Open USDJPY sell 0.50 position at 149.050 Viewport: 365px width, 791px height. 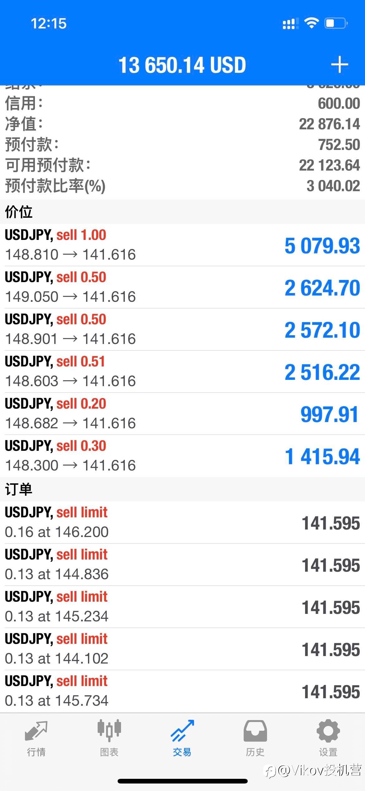(182, 287)
